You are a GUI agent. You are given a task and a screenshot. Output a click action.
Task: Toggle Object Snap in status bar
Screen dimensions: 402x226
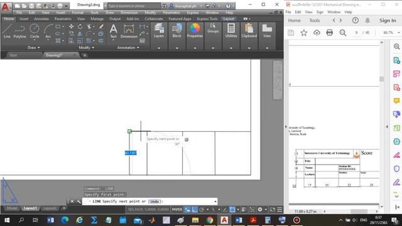232,210
